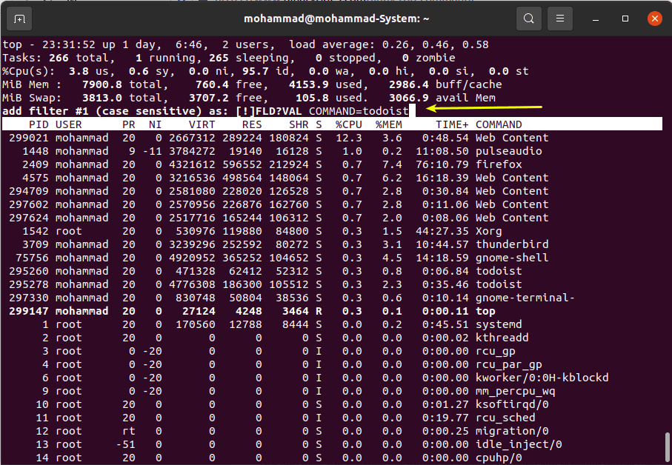Screen dimensions: 672x465
Task: Click the terminal vertical scrollbar
Action: click(667, 446)
